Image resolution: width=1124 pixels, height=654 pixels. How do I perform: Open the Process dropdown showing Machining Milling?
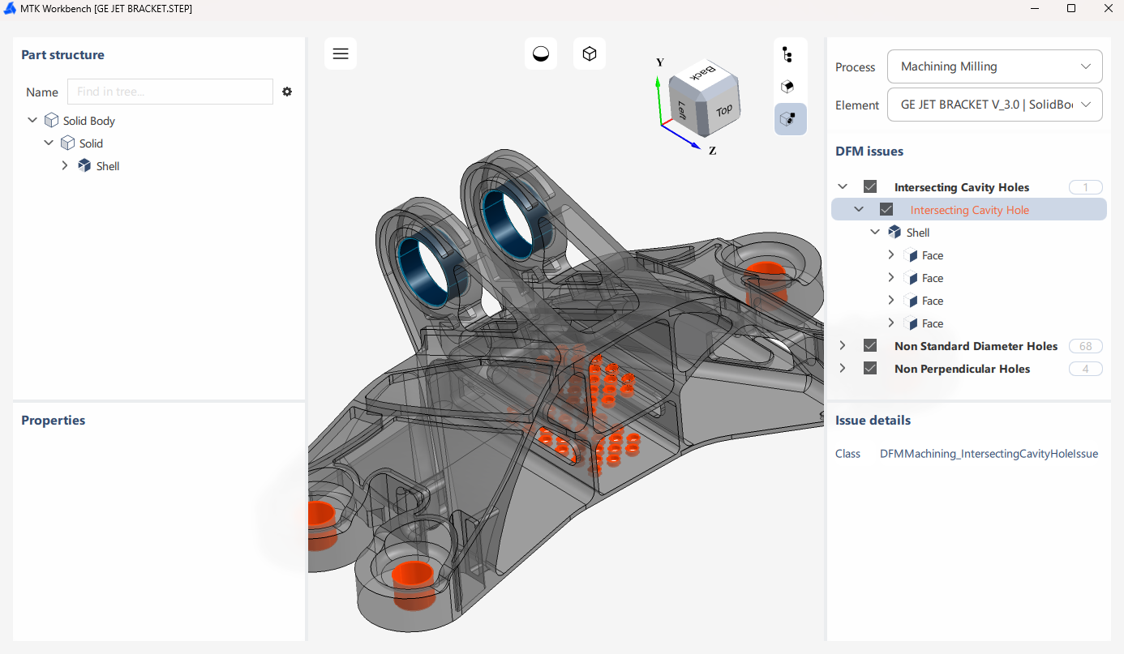(994, 66)
